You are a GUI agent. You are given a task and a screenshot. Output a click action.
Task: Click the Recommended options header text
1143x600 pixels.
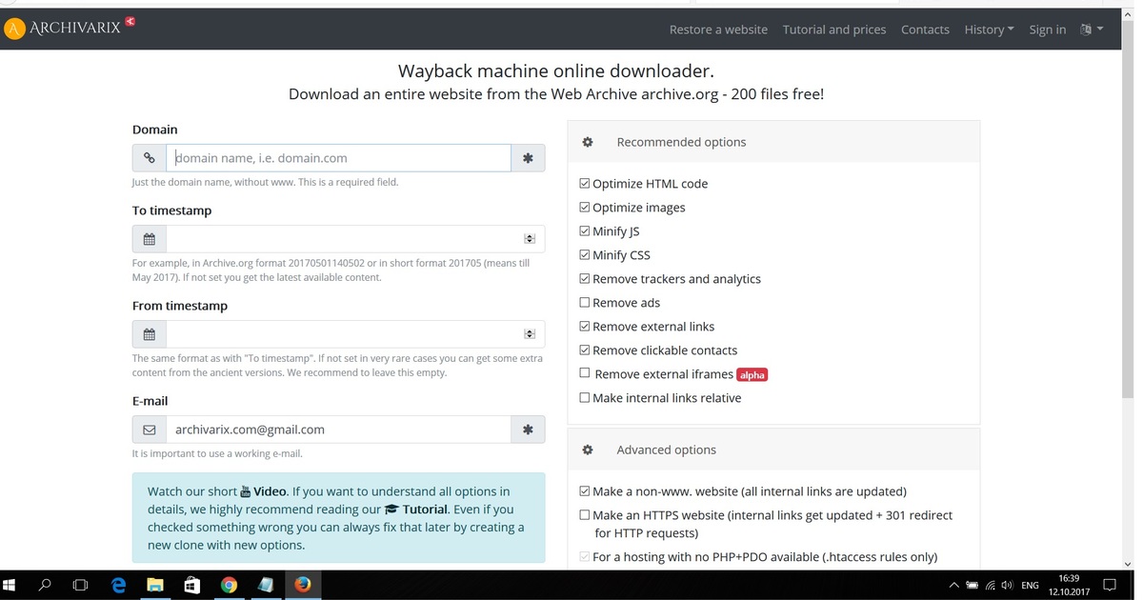(x=681, y=142)
